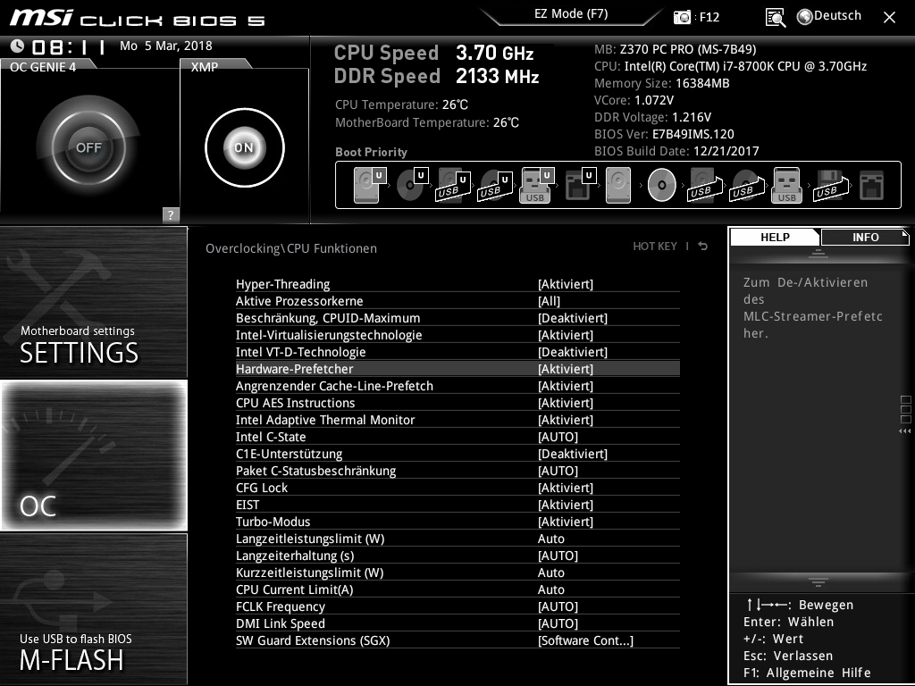Open CFG Lock [Aktiviert] options
915x686 pixels.
[566, 488]
